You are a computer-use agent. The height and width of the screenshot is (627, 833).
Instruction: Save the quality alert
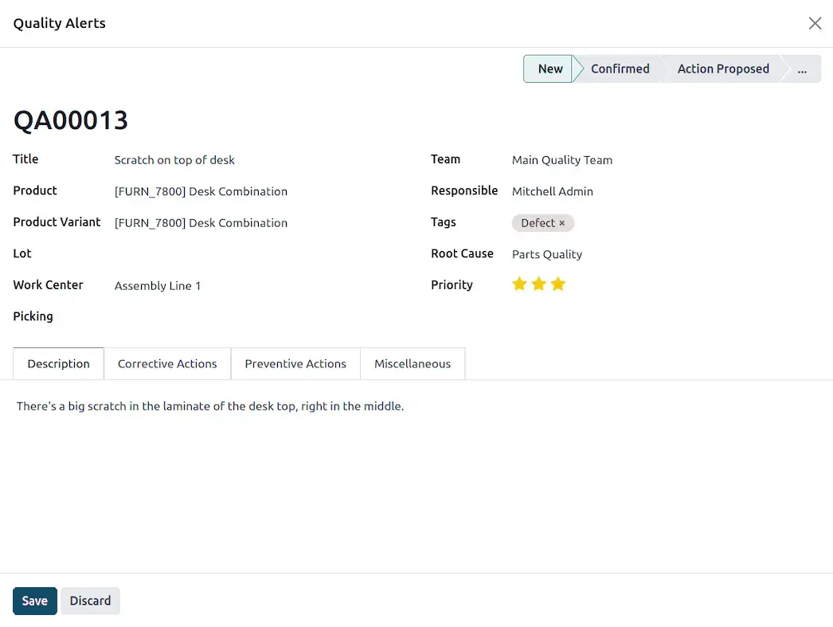35,601
